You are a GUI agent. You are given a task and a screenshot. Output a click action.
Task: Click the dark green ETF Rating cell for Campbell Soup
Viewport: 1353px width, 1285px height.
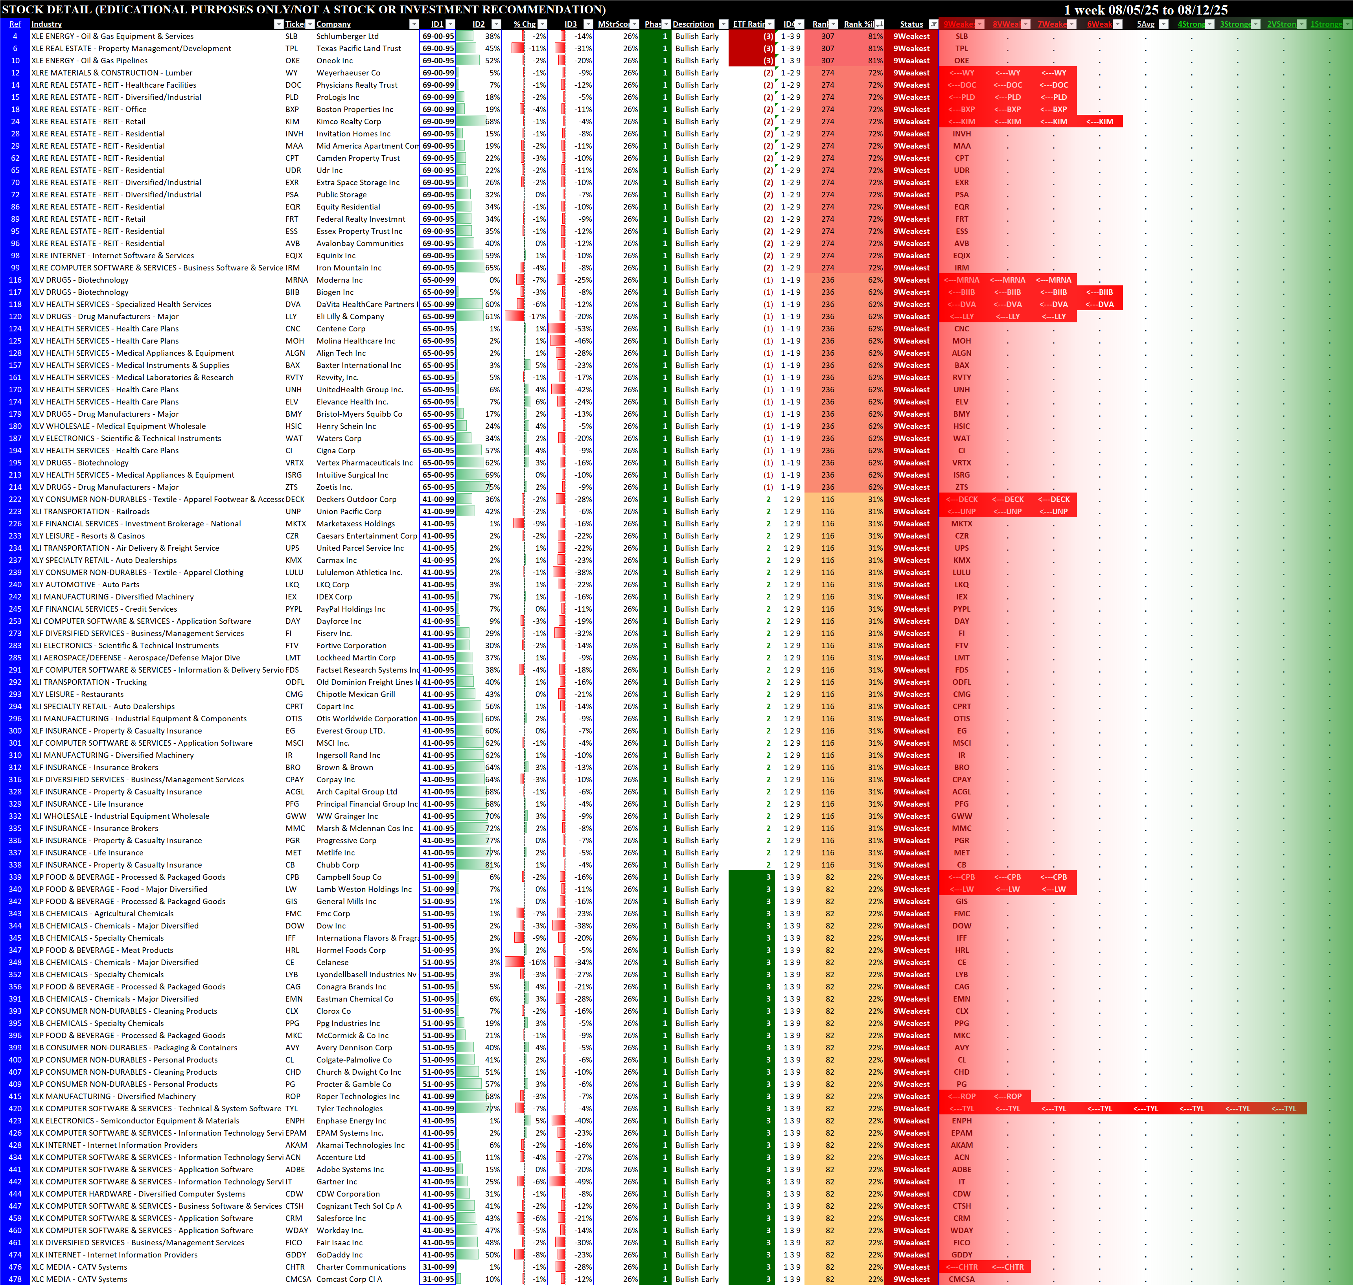[751, 877]
